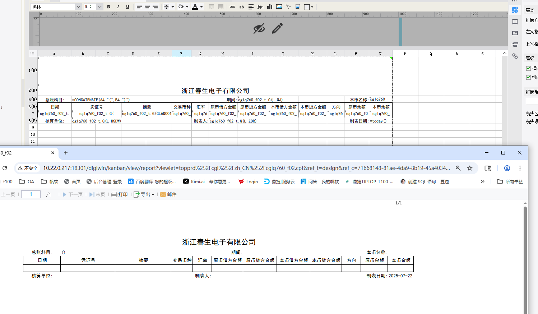Viewport: 538px width, 314px height.
Task: Select column F header in designer grid
Action: [181, 54]
